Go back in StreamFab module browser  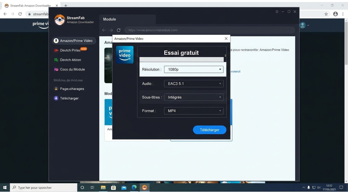point(104,30)
